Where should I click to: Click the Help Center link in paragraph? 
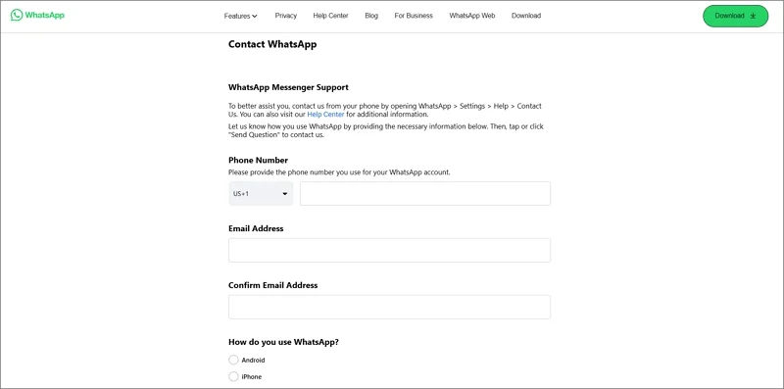(325, 115)
